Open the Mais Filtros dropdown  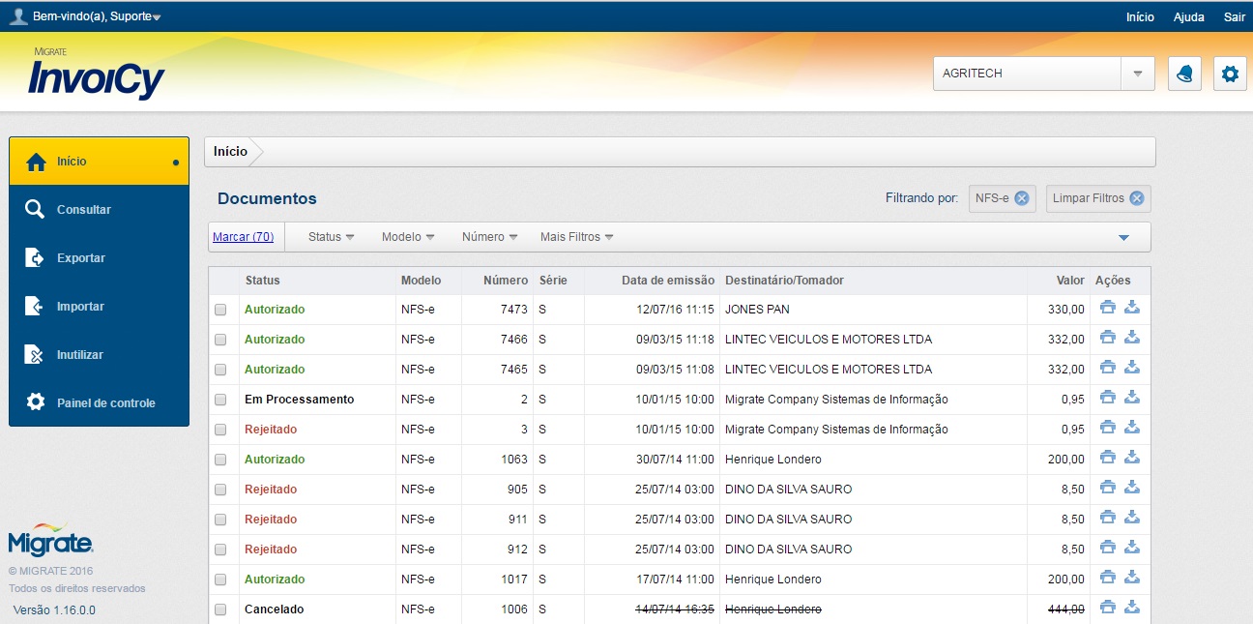576,237
